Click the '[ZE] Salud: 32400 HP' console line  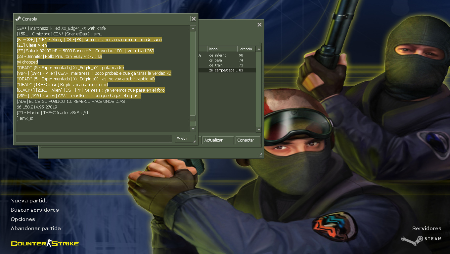[85, 51]
